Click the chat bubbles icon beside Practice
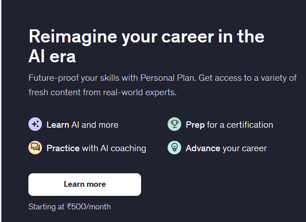The height and width of the screenshot is (222, 306). click(x=35, y=148)
